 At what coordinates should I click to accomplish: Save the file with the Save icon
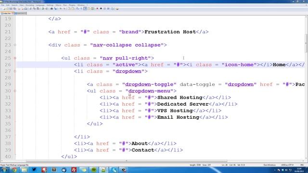(x=11, y=9)
